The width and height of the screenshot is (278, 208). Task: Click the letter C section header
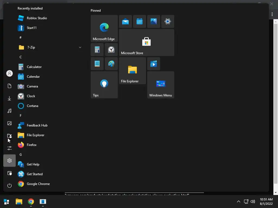point(21,57)
